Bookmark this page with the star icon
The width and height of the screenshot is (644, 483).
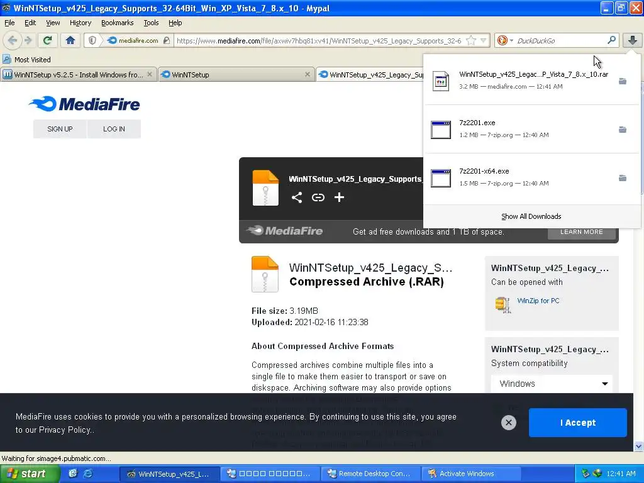pyautogui.click(x=471, y=40)
